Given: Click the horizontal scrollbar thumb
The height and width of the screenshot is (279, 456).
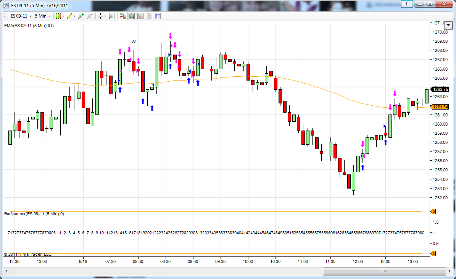Looking at the screenshot, I should (385, 271).
